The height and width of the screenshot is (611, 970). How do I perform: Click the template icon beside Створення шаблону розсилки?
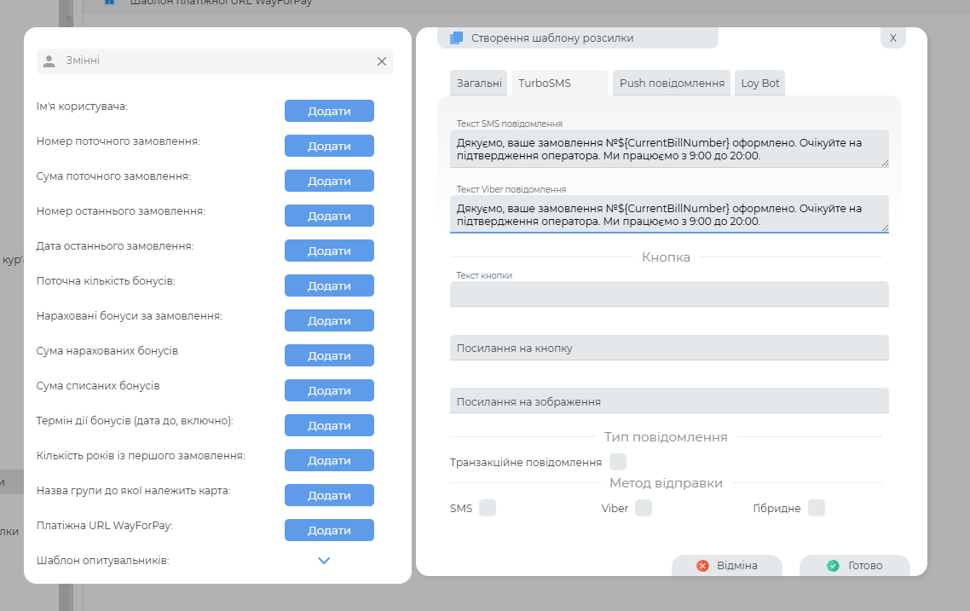click(456, 38)
